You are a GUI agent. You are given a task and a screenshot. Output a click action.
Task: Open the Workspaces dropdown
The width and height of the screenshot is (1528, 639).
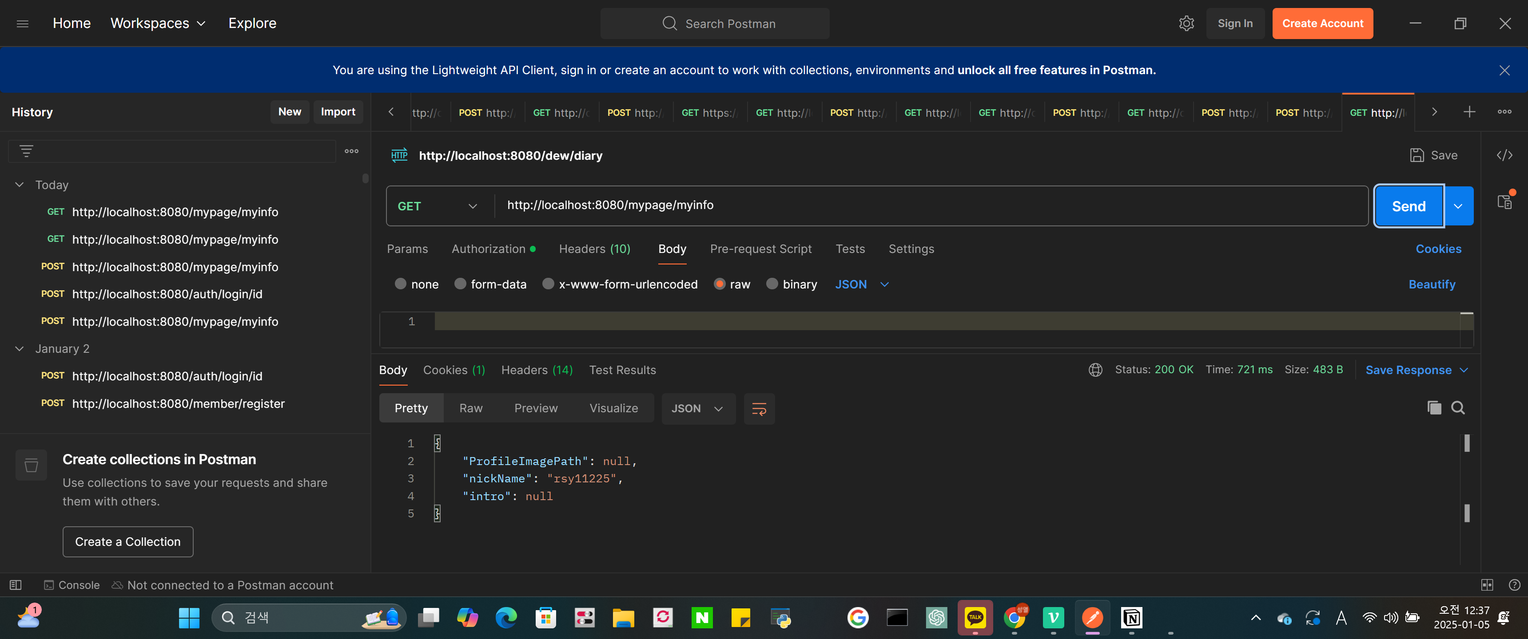[158, 24]
